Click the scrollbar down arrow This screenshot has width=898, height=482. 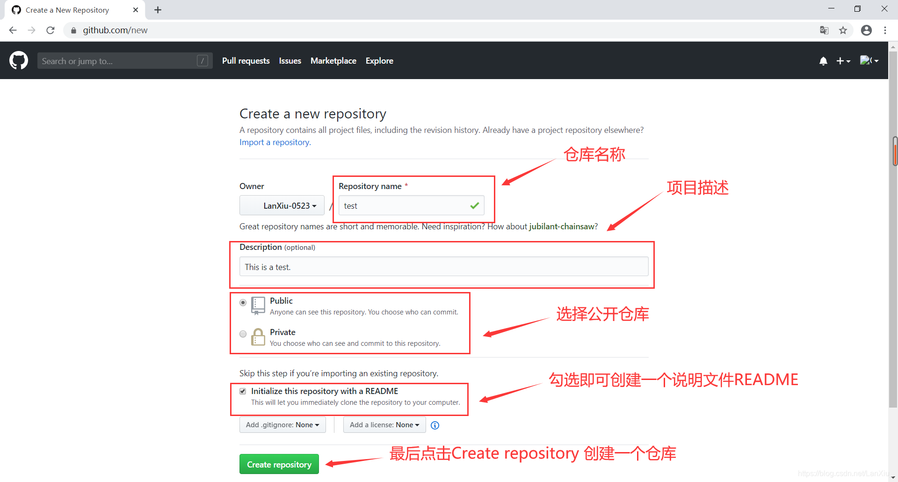click(893, 477)
